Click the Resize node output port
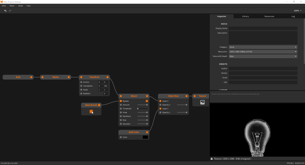The height and width of the screenshot is (165, 305). (x=69, y=77)
